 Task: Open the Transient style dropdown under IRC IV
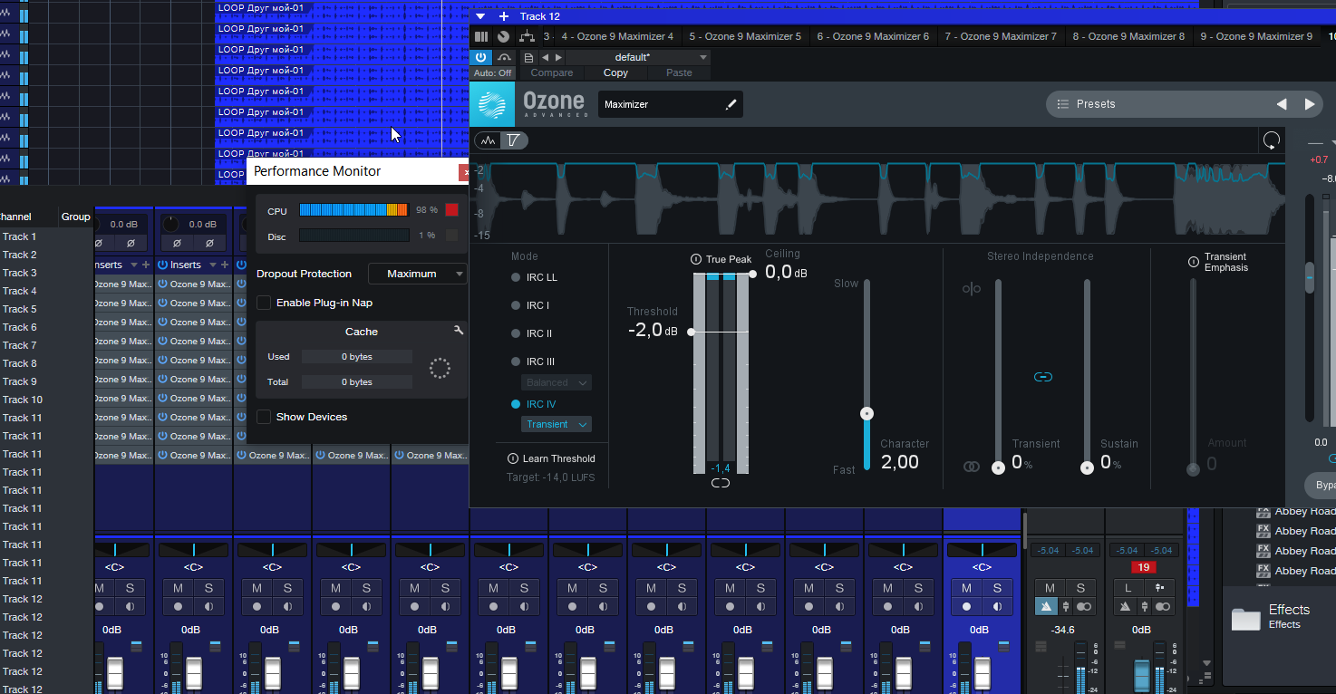(556, 424)
